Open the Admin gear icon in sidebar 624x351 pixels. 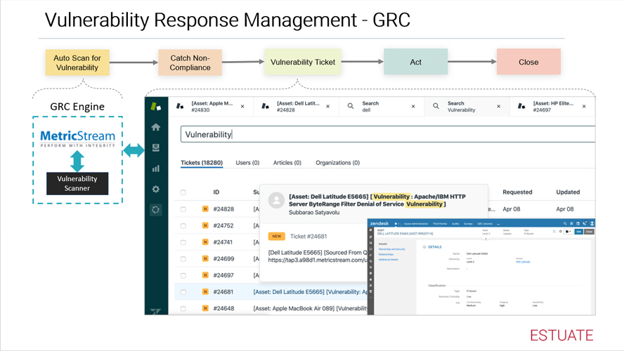[155, 190]
